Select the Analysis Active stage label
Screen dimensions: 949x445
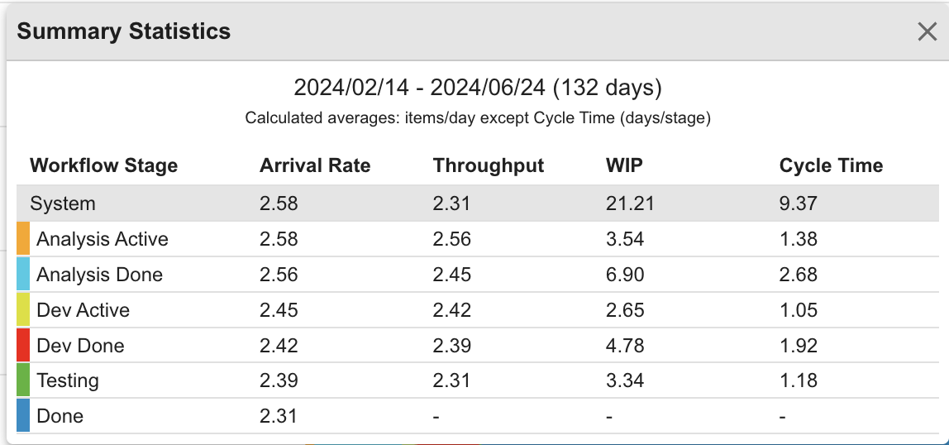103,239
